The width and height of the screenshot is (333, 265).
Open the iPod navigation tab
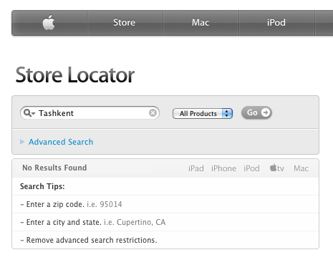coord(276,23)
